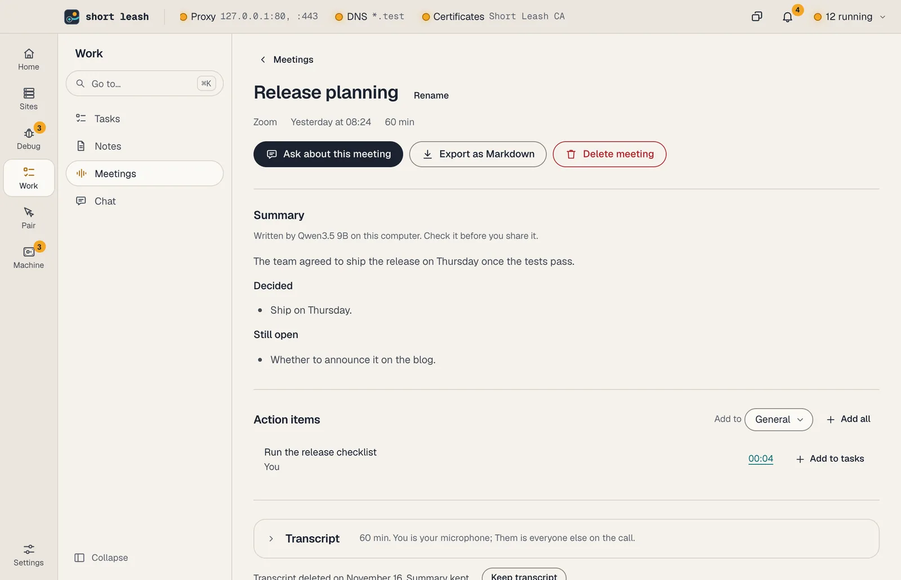Open the short leash logo icon
Image resolution: width=901 pixels, height=580 pixels.
point(72,17)
